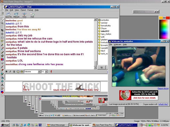
Task: Open Webcam menu in Webcam window
Action: coord(117,44)
